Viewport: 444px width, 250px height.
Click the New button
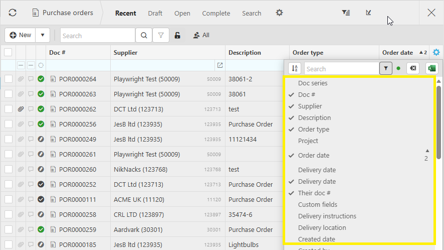21,35
